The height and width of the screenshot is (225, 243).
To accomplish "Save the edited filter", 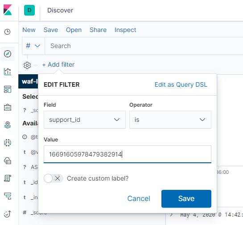I will click(186, 199).
